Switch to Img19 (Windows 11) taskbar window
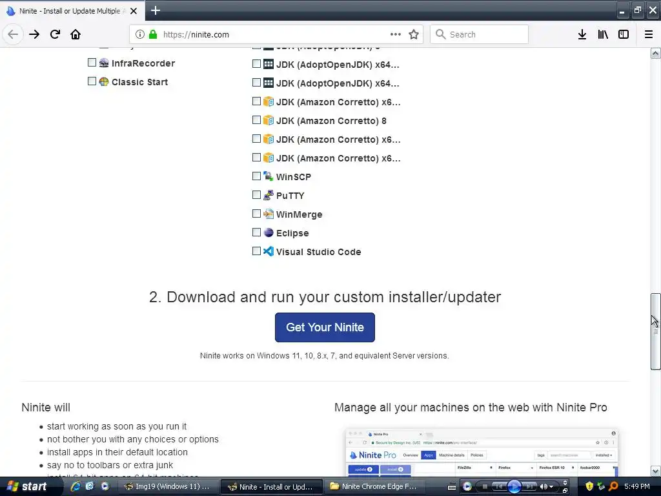 168,486
